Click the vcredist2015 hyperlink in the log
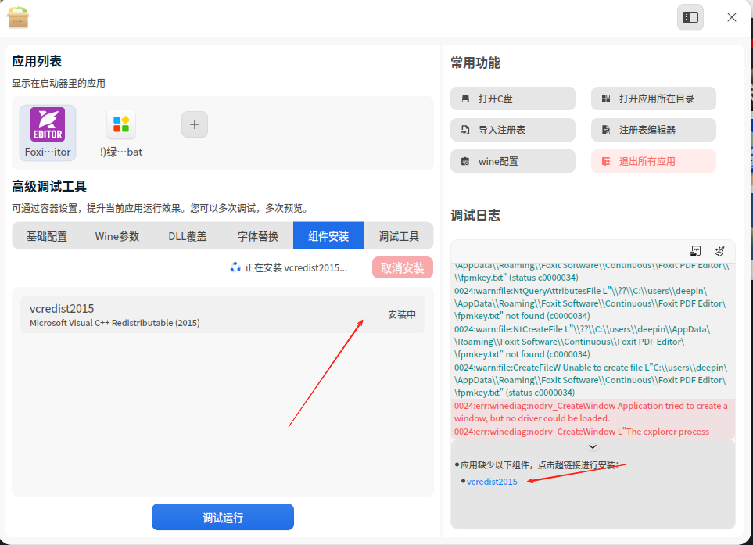The image size is (753, 545). point(492,481)
